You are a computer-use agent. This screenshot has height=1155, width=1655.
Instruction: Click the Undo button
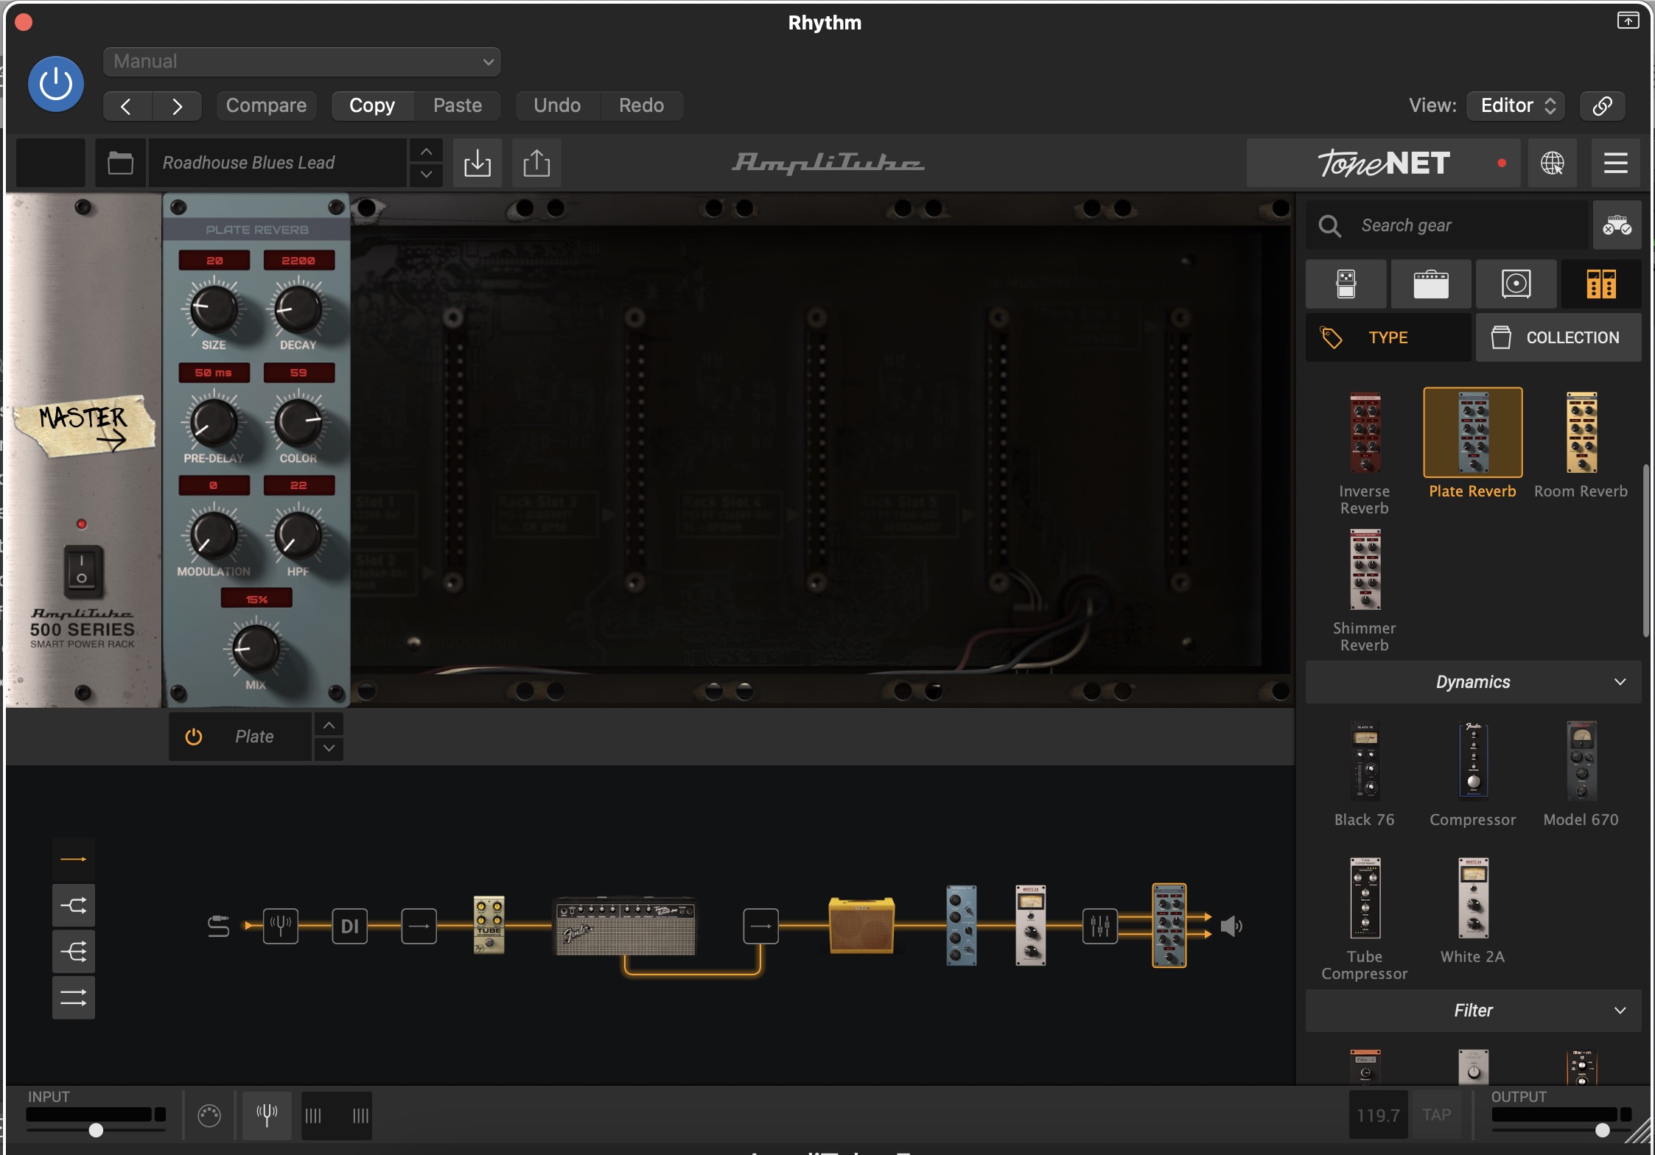pos(557,106)
